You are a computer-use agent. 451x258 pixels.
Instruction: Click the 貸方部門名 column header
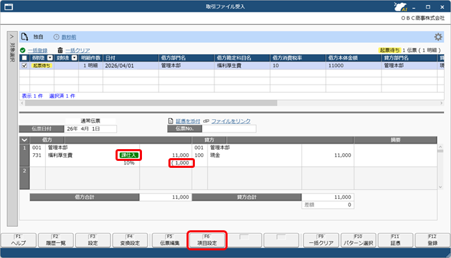[x=409, y=58]
